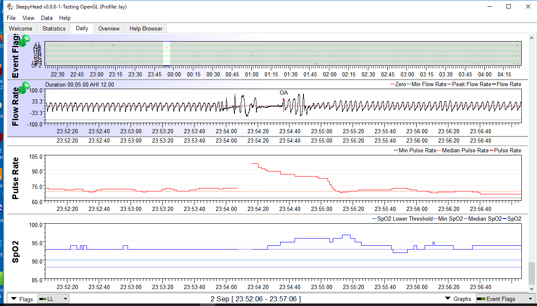Click highlighted selection in Event Flags timeline
Screen dimensions: 537x306
[x=167, y=53]
